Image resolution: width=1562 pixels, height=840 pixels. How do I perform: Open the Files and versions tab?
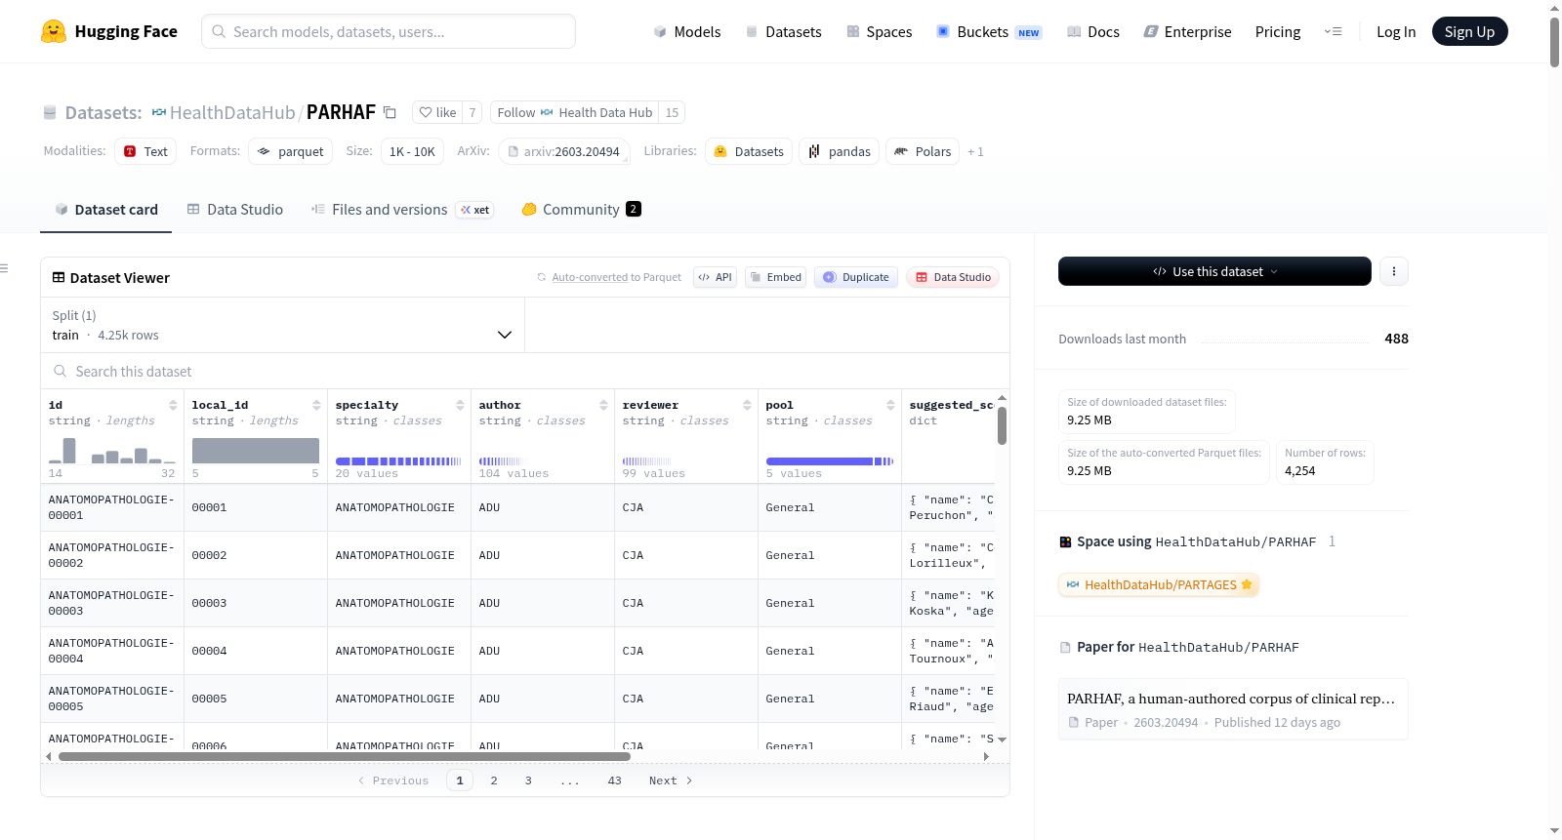click(x=402, y=210)
